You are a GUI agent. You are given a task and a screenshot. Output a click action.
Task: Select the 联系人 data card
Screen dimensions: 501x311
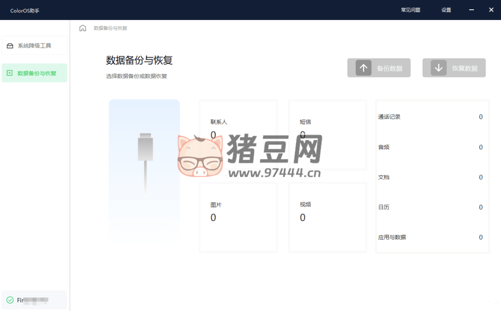pos(238,135)
